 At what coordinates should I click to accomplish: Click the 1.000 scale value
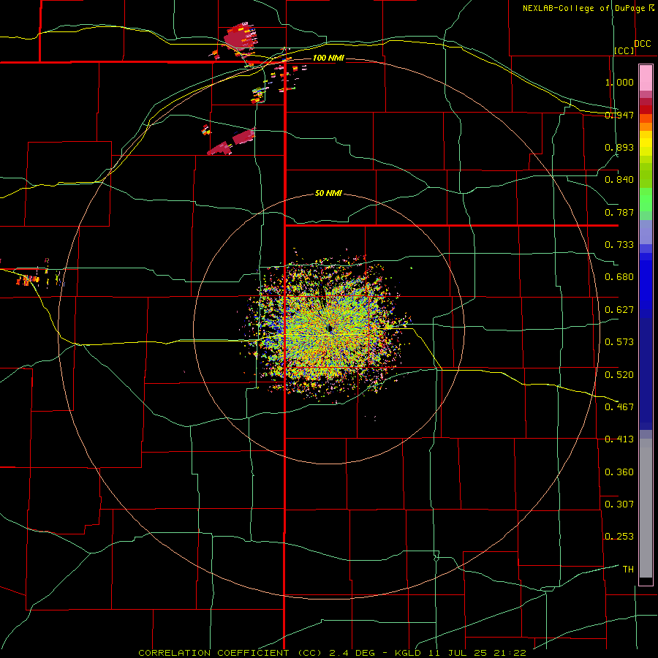pos(619,82)
